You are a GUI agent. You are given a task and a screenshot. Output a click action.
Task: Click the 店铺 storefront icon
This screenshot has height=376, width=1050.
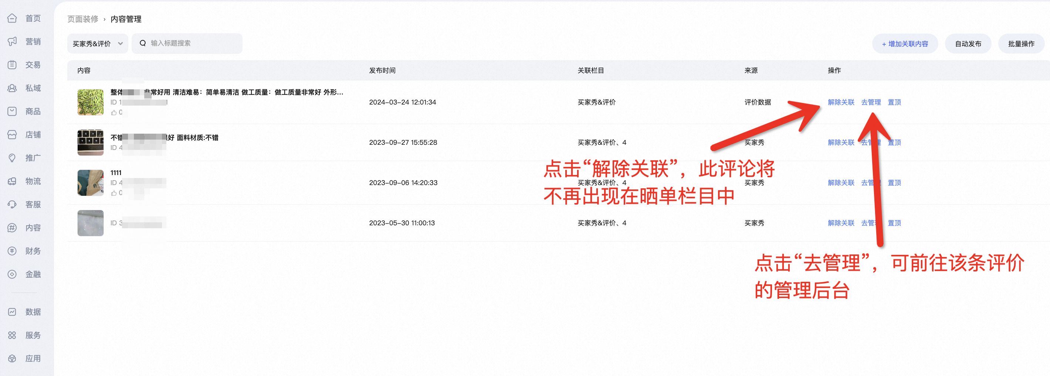(x=12, y=134)
